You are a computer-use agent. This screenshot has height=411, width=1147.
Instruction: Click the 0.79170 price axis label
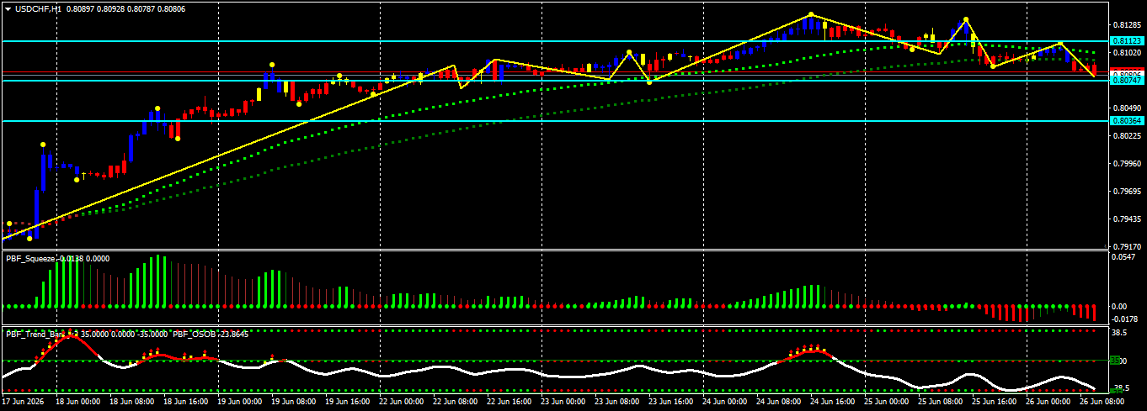coord(1127,247)
